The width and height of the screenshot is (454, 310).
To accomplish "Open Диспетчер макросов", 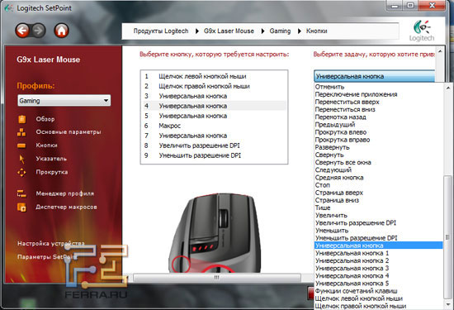I will (66, 207).
